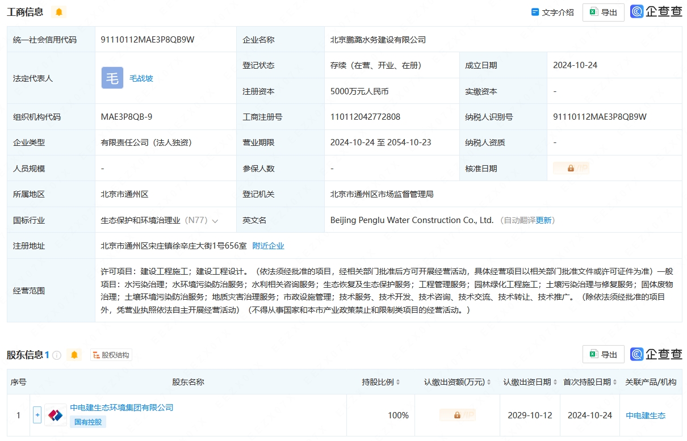Open the 股权结构 equity structure view

111,355
